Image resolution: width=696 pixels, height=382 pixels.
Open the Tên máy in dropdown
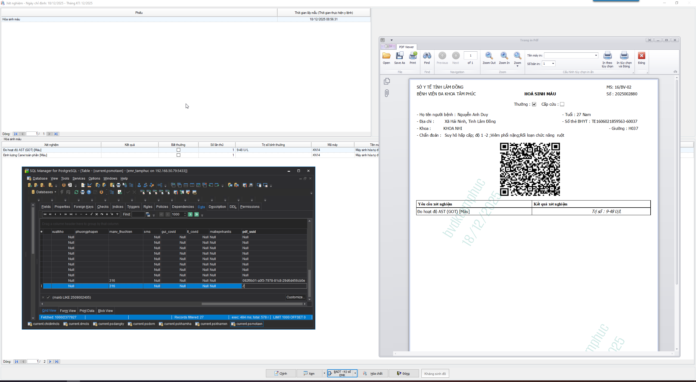596,55
